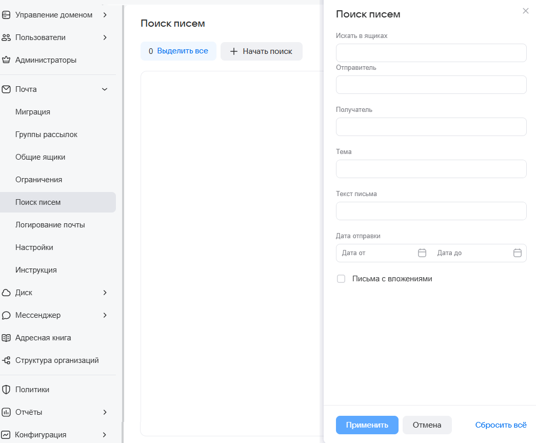Click the Address book icon

tap(6, 338)
